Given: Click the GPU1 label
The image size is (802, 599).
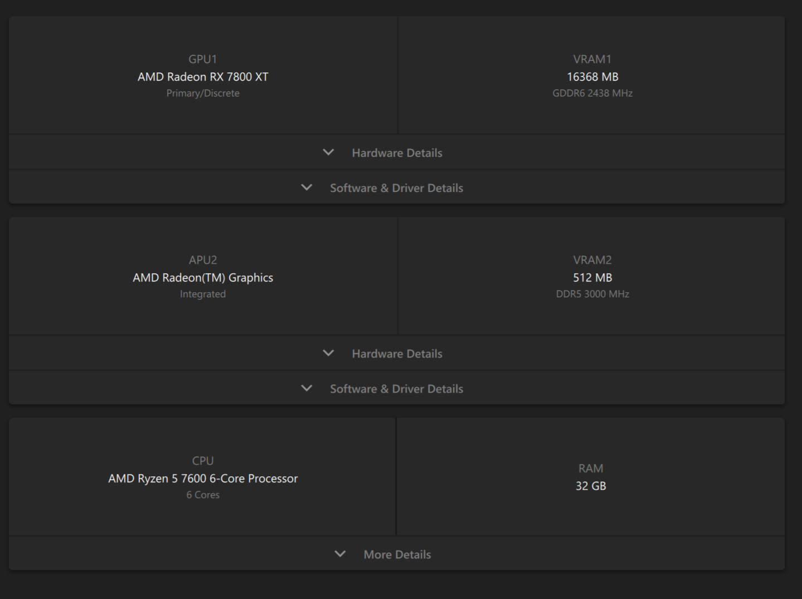Looking at the screenshot, I should [203, 59].
